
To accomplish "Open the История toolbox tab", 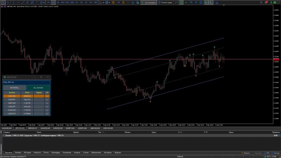I will point(27,153).
